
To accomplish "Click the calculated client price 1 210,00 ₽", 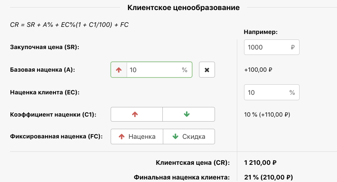I will tap(260, 163).
